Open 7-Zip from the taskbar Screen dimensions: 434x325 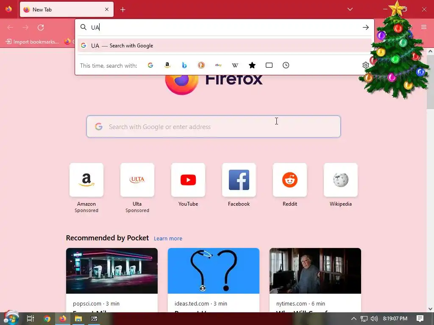(x=94, y=319)
